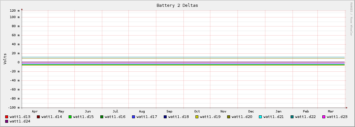Click the purple d24 line near zero
This screenshot has width=355, height=127.
(183, 62)
